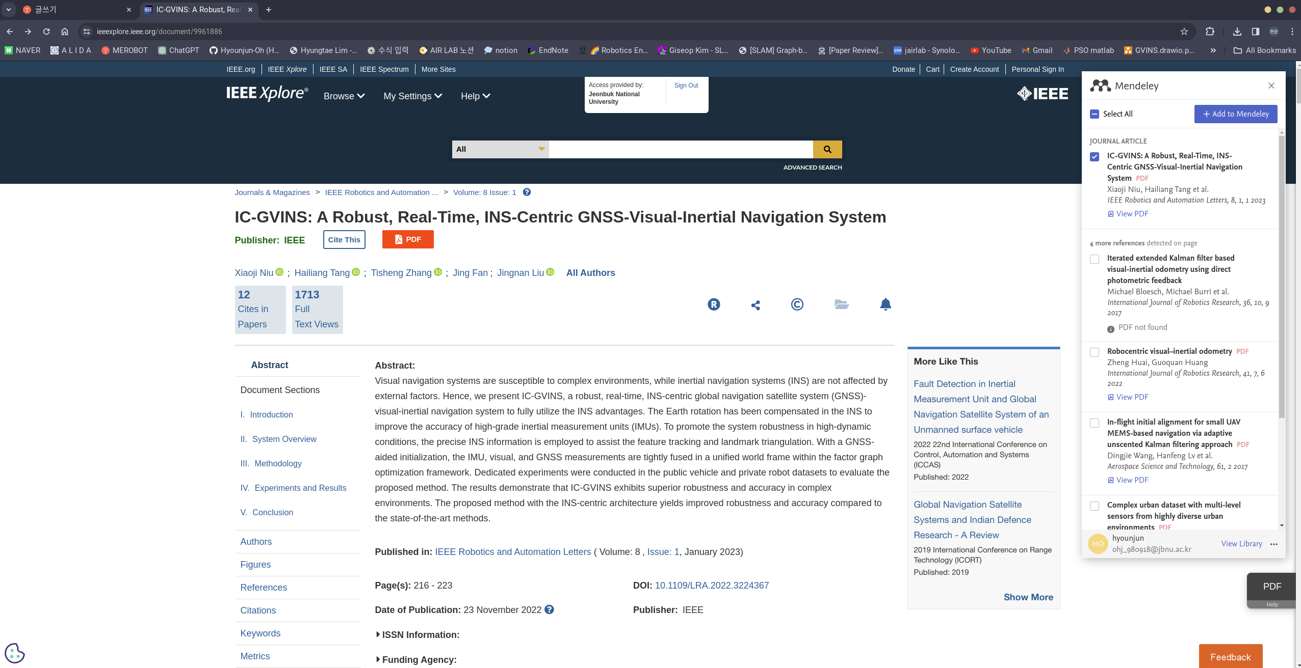Open the cookie settings icon

[14, 653]
